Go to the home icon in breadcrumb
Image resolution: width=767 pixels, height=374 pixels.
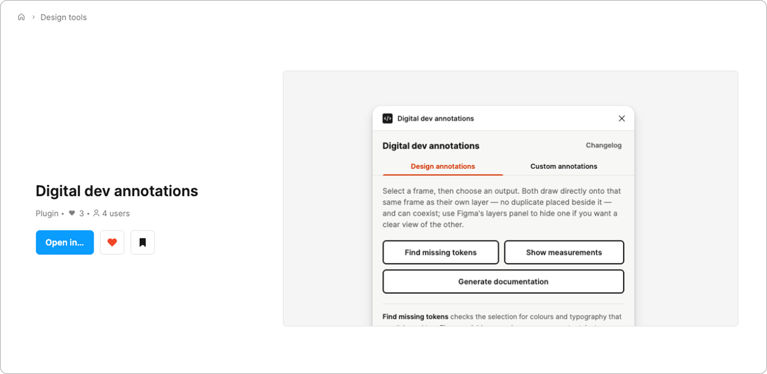(x=21, y=17)
